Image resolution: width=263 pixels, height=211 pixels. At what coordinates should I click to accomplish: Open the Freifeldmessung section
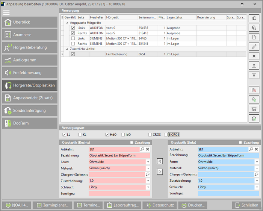pyautogui.click(x=30, y=73)
